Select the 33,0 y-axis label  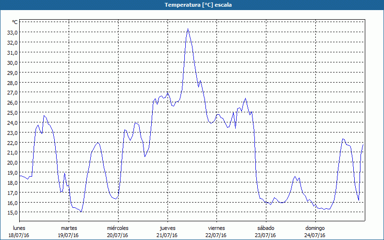(x=12, y=32)
